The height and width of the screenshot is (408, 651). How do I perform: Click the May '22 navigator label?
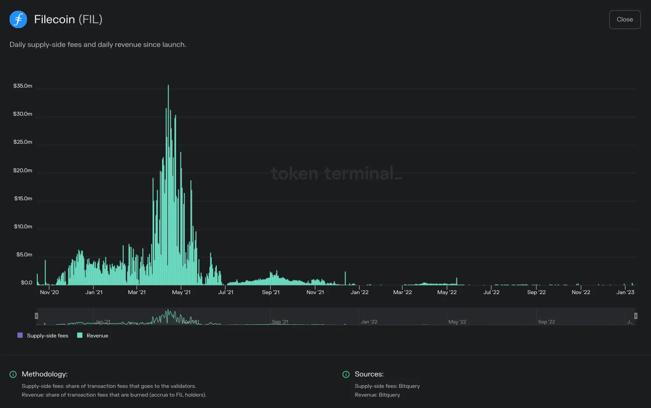pos(457,322)
